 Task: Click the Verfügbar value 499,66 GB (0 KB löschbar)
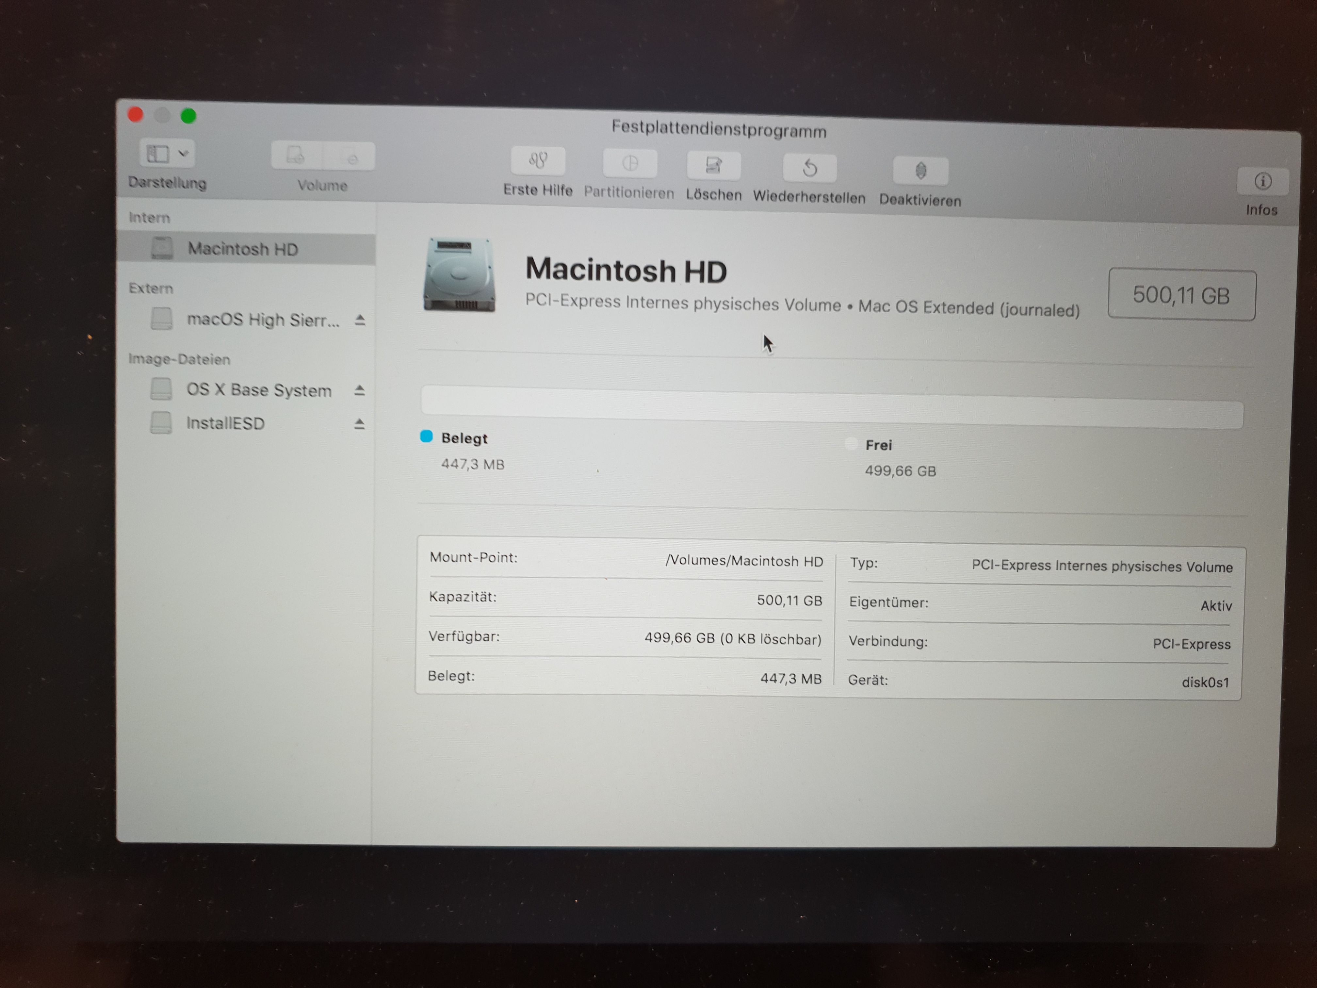[x=733, y=639]
